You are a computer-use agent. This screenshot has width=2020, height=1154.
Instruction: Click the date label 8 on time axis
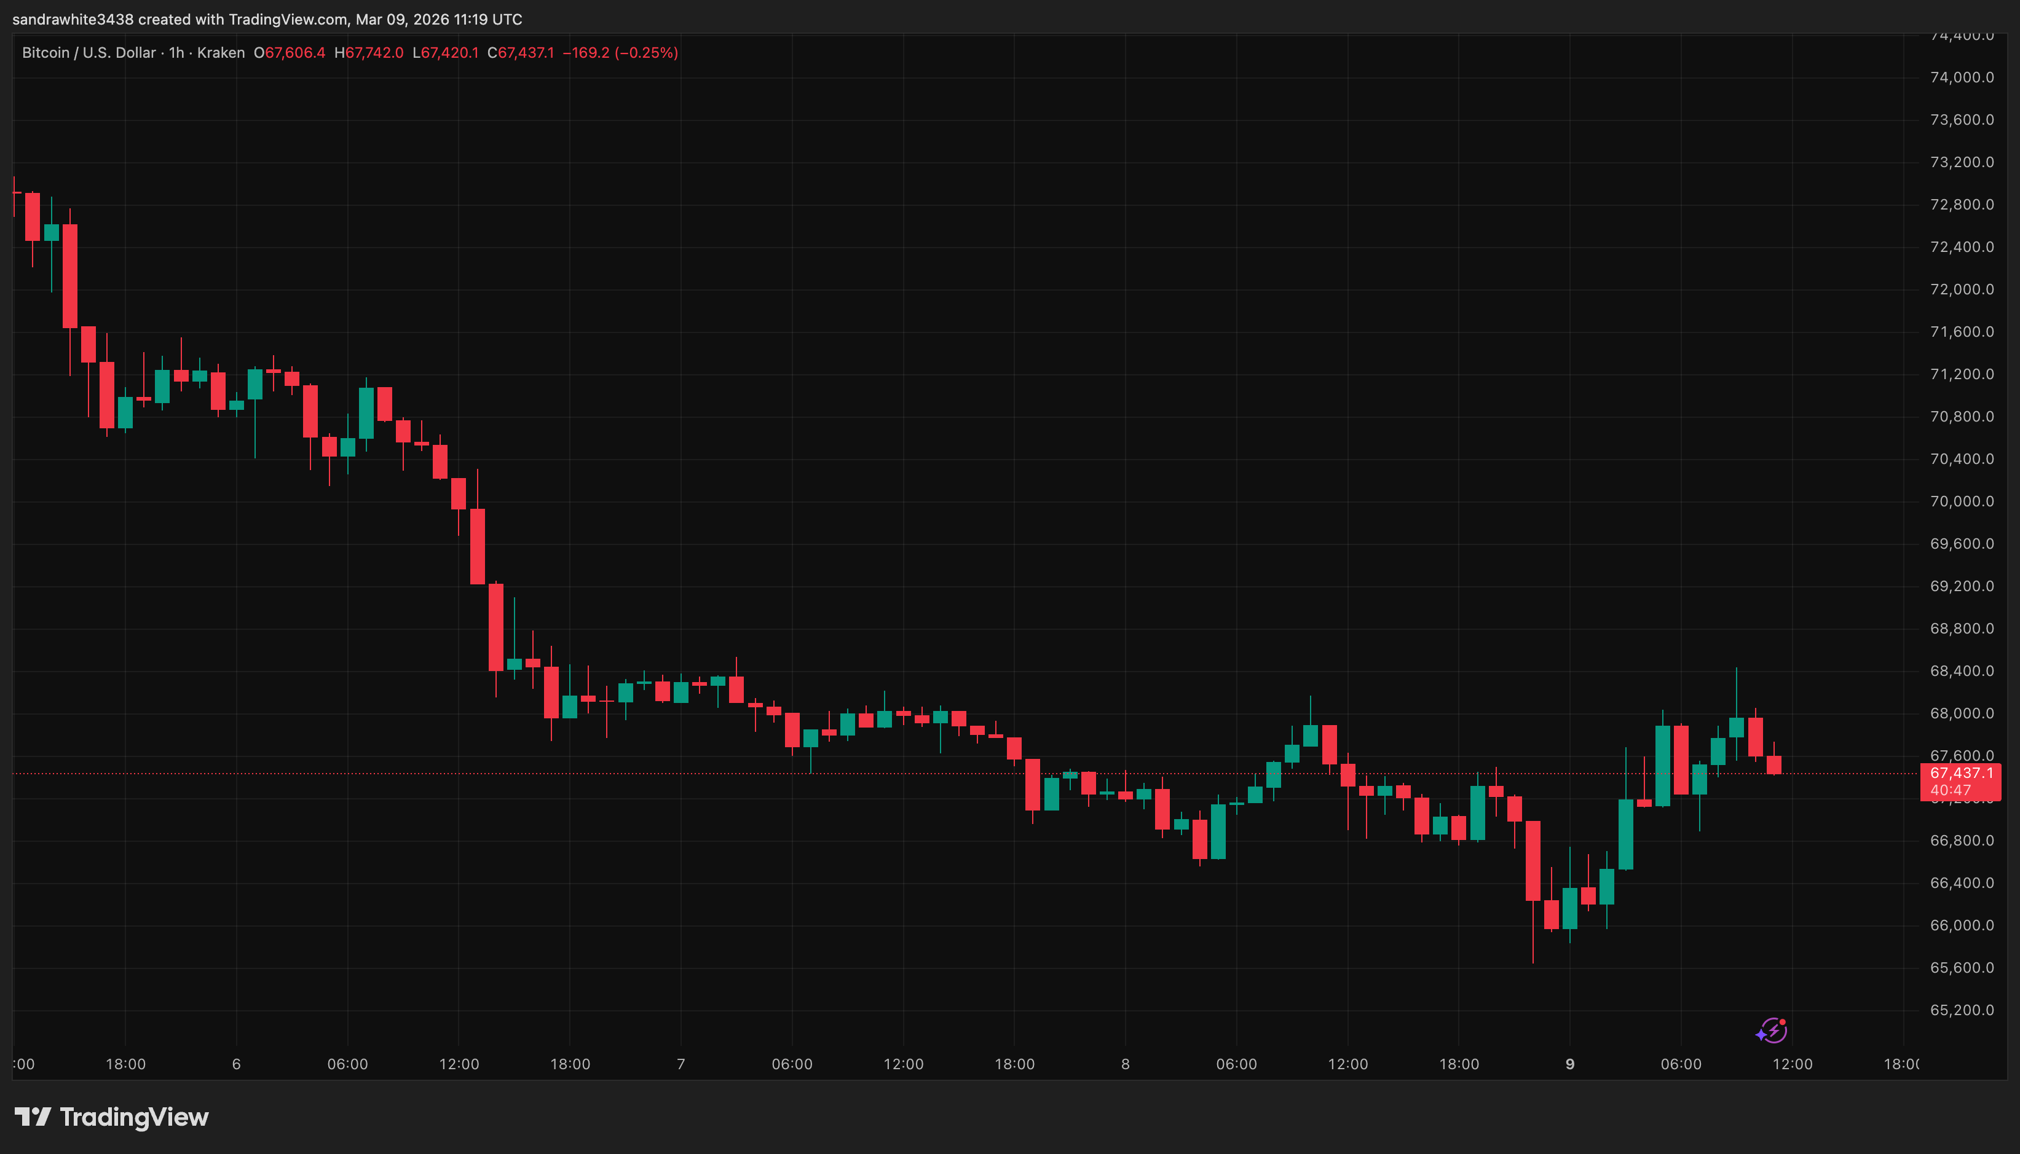[1125, 1064]
